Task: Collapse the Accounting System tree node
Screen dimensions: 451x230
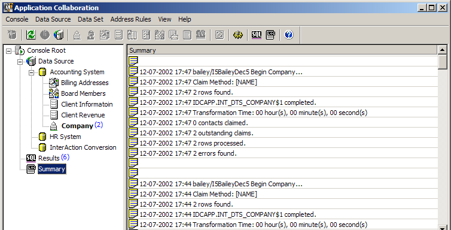Action: coord(31,72)
